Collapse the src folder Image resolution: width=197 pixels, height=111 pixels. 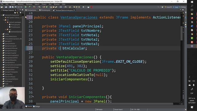[4, 20]
